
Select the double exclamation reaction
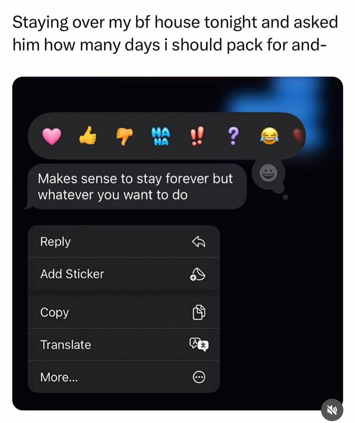[197, 136]
